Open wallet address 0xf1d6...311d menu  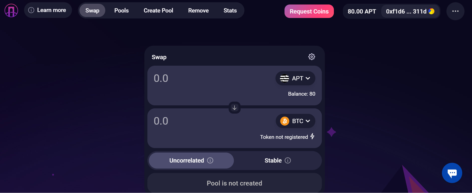click(x=406, y=11)
